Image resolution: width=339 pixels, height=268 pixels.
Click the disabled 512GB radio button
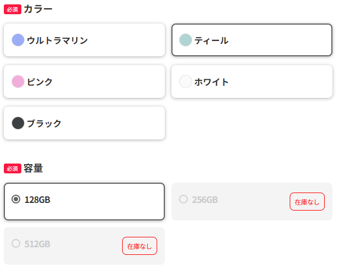(x=16, y=243)
